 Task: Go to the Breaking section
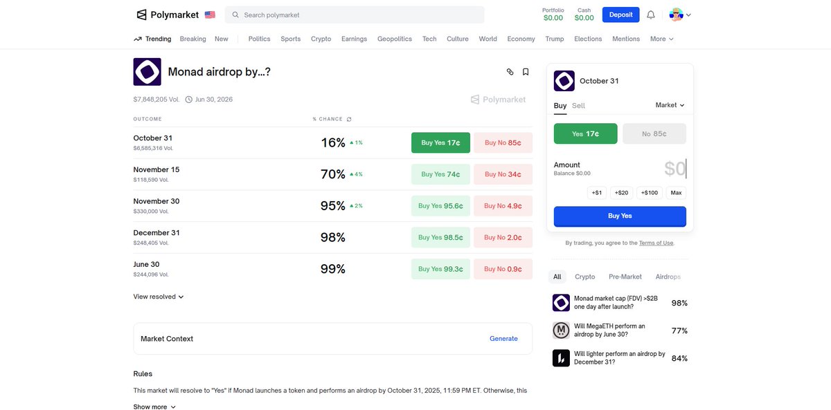coord(193,39)
